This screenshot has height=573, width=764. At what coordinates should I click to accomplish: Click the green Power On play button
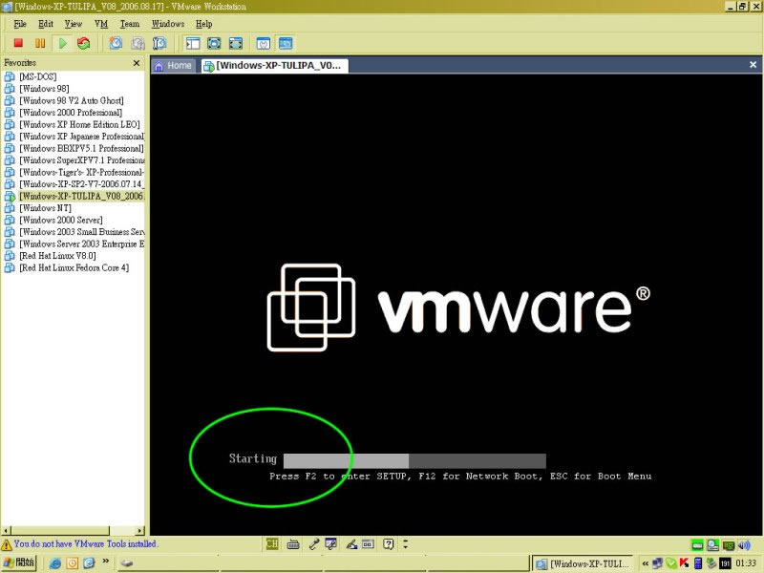(62, 43)
